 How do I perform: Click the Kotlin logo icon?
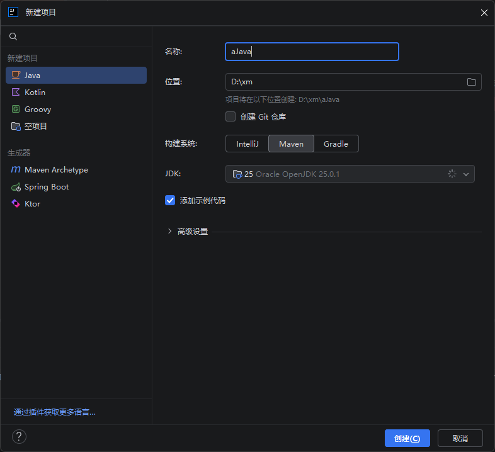16,92
